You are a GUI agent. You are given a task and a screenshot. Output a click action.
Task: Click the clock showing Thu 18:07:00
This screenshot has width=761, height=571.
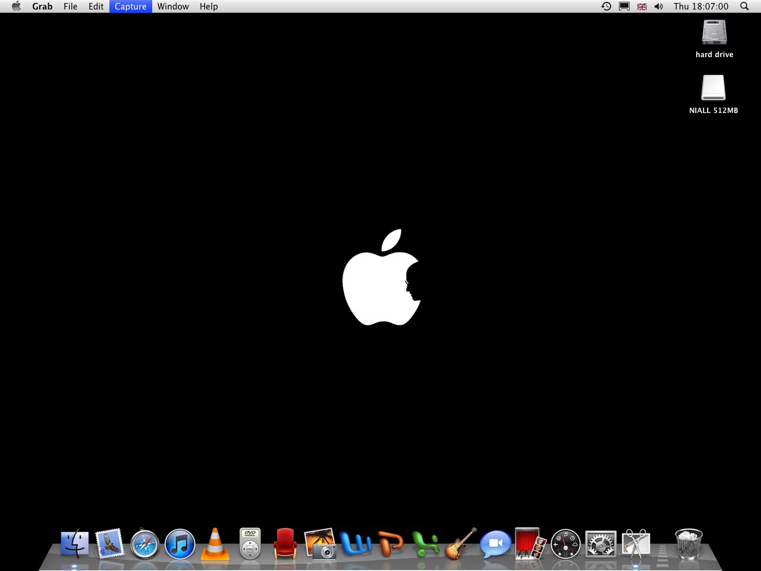[701, 6]
